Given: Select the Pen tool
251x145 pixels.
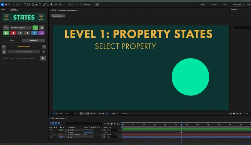Looking at the screenshot, I should [x=37, y=4].
